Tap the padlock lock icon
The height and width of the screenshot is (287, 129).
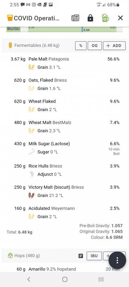90,18
